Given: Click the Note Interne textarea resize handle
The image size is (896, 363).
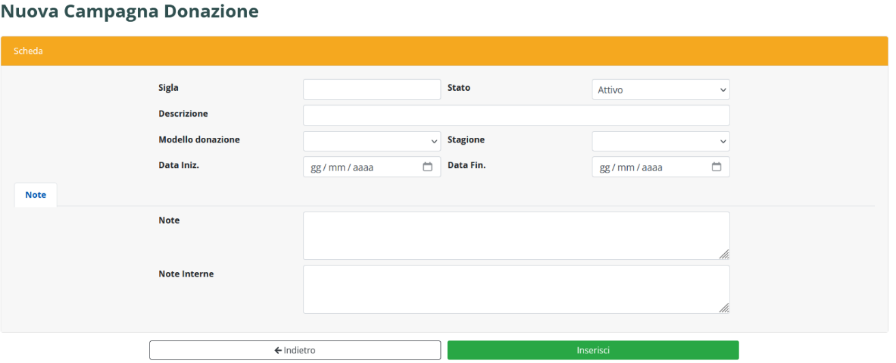Looking at the screenshot, I should click(x=724, y=308).
